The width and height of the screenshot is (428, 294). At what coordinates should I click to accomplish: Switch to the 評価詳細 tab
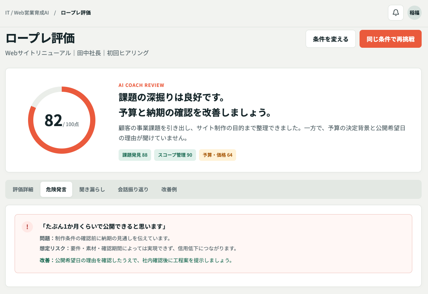23,190
